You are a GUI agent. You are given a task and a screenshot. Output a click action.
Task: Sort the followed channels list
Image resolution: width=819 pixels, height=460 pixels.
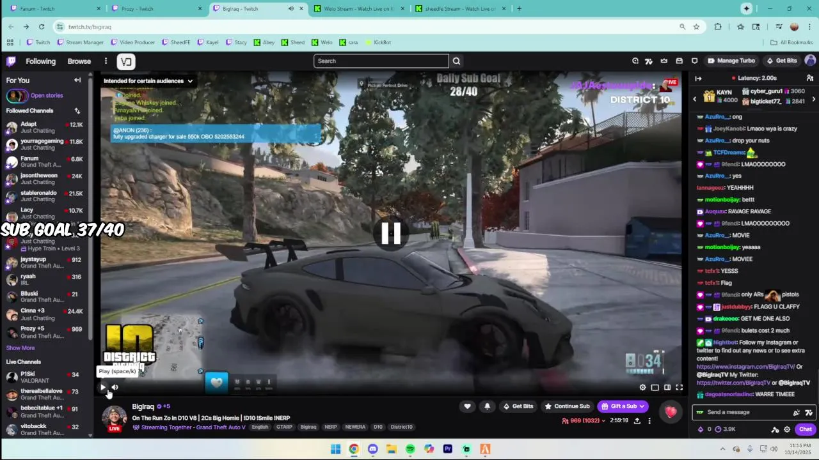[x=77, y=111]
